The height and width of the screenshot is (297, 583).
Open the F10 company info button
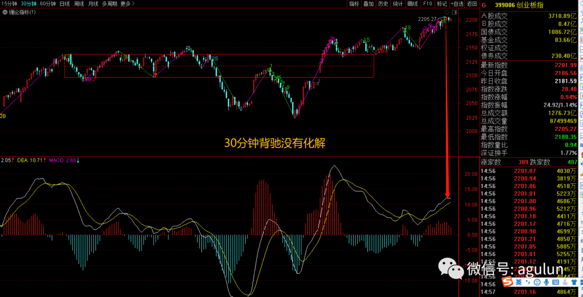click(x=428, y=4)
